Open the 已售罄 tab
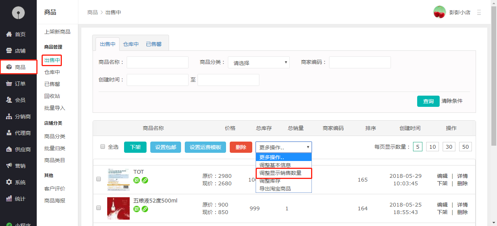The image size is (497, 226). tap(154, 44)
